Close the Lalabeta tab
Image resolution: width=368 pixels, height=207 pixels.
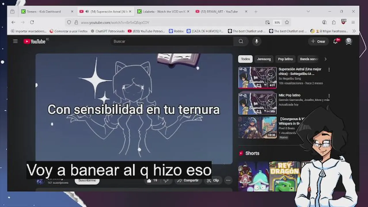pos(188,11)
